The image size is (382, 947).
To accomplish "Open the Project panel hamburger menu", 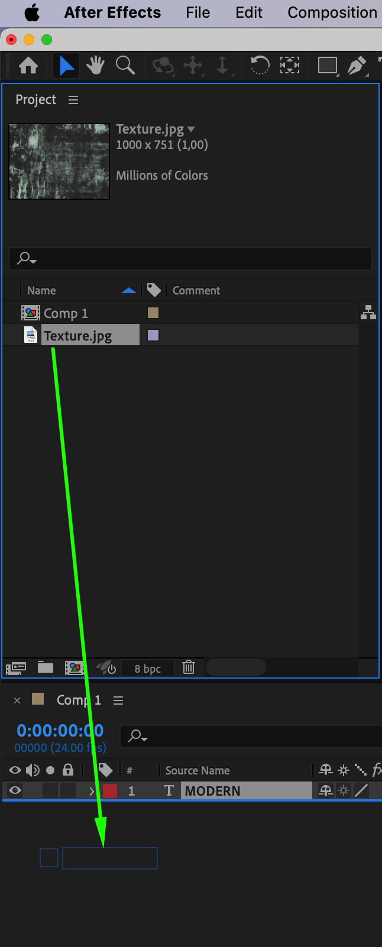I will click(73, 100).
